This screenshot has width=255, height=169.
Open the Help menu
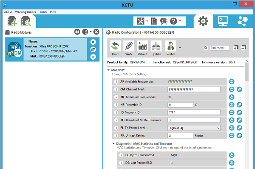coord(53,12)
